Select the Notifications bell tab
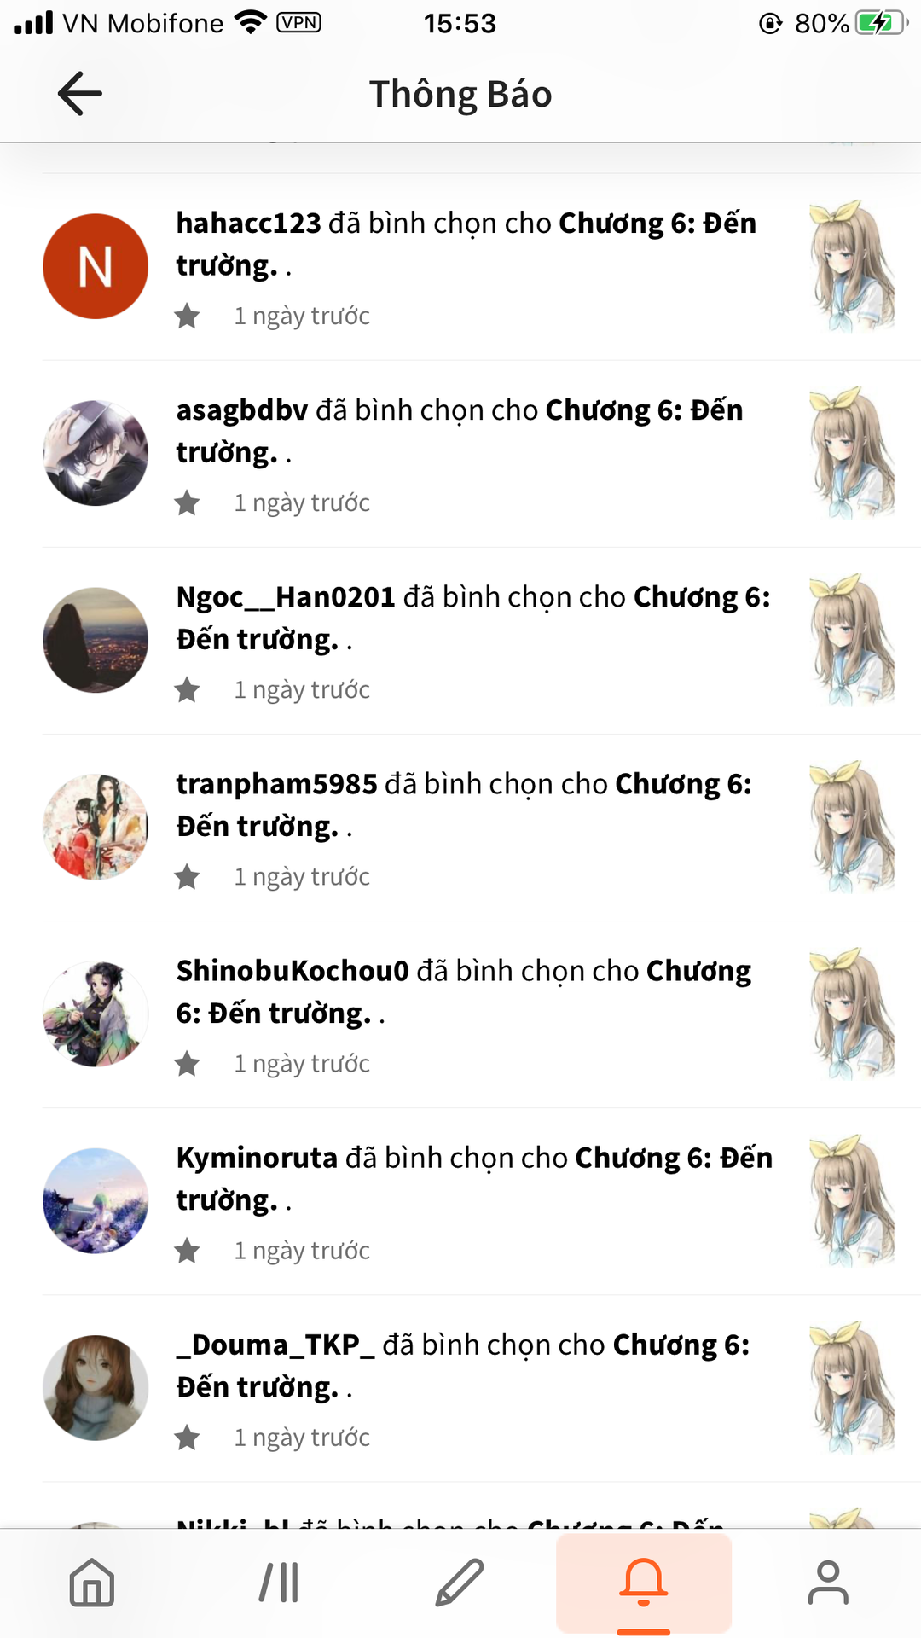The height and width of the screenshot is (1638, 921). pyautogui.click(x=644, y=1583)
